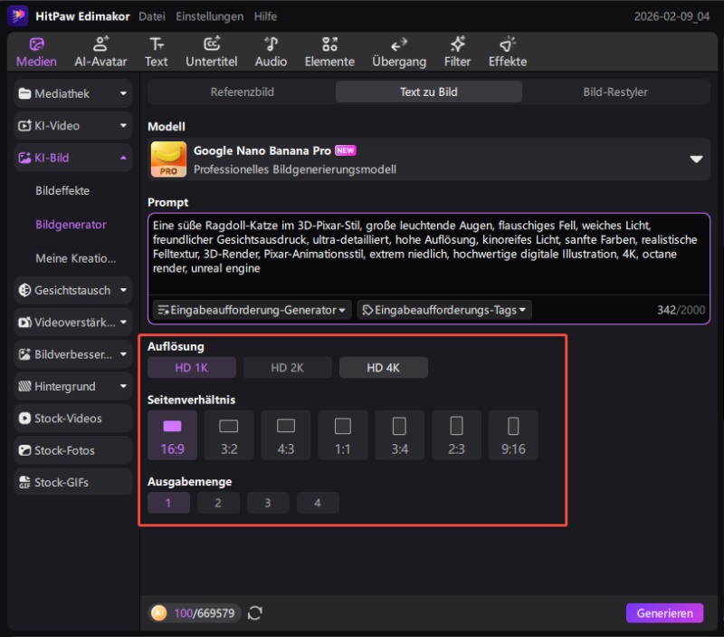The image size is (724, 637).
Task: Open the Einstellungen menu
Action: click(209, 16)
